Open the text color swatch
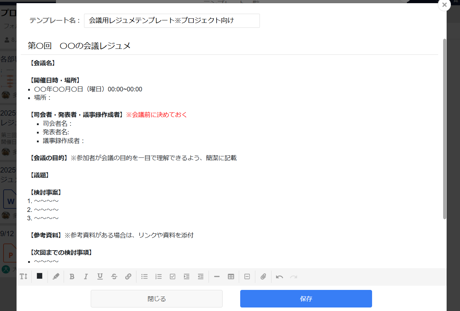 point(39,277)
